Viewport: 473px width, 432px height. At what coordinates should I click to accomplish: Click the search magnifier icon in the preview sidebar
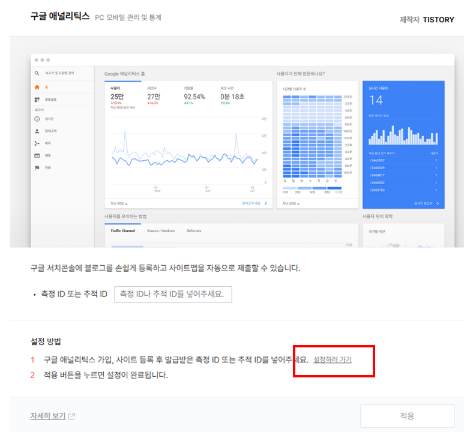(37, 73)
